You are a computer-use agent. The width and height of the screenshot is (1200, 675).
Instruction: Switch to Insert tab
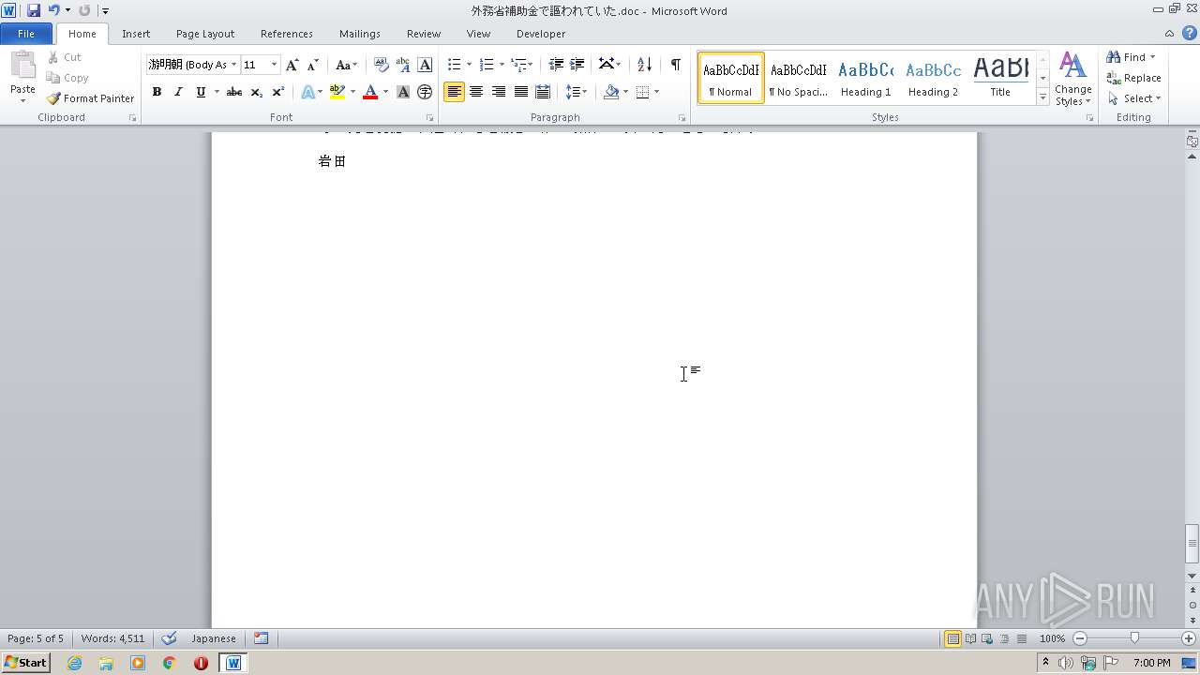pos(136,34)
